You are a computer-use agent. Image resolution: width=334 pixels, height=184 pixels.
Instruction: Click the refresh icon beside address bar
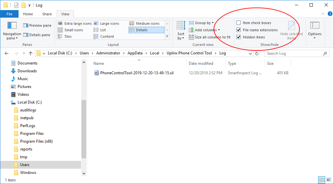[257, 53]
